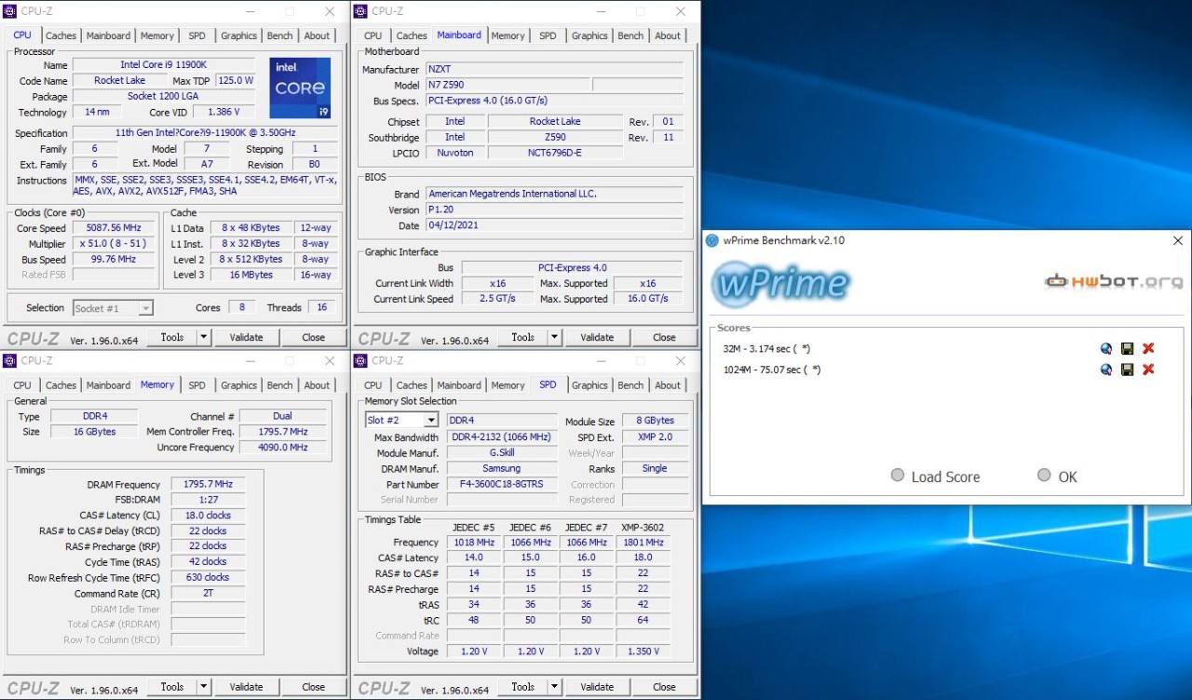The height and width of the screenshot is (700, 1192).
Task: Click the HWBOT.org logo in wPrime
Action: 1114,280
